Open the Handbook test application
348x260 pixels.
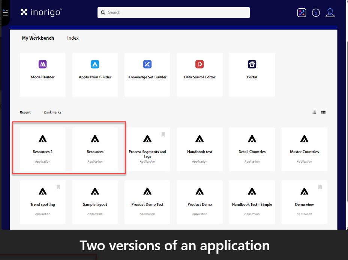tap(199, 149)
